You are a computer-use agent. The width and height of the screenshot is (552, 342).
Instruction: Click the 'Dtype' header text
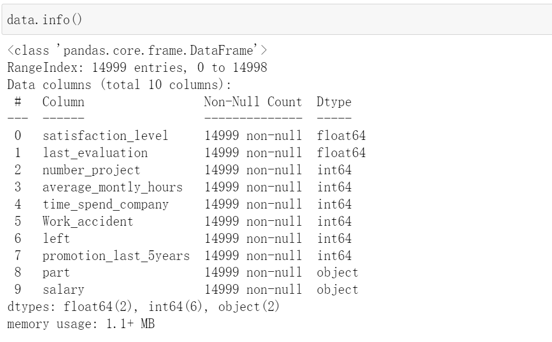(334, 102)
